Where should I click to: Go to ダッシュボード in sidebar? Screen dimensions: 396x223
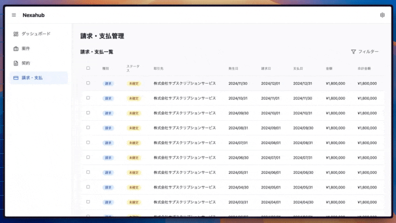tap(36, 34)
